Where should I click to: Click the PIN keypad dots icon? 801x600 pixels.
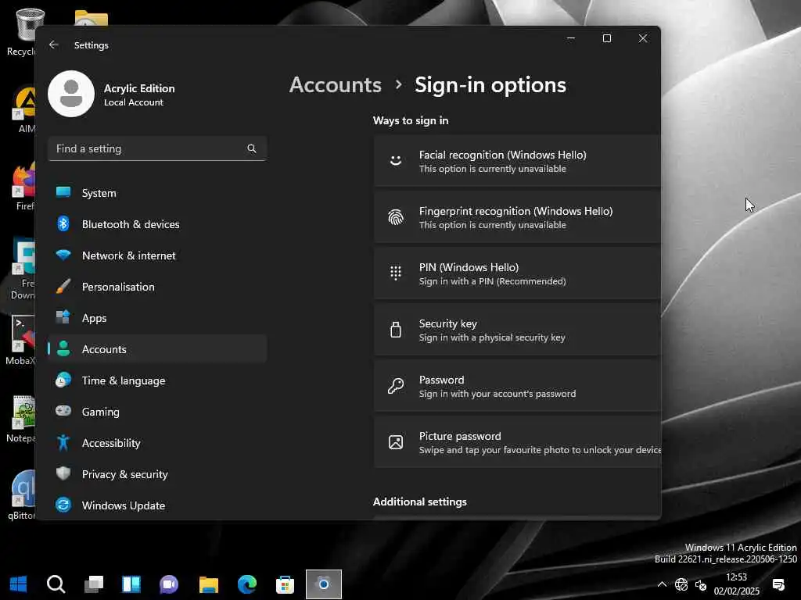coord(395,273)
